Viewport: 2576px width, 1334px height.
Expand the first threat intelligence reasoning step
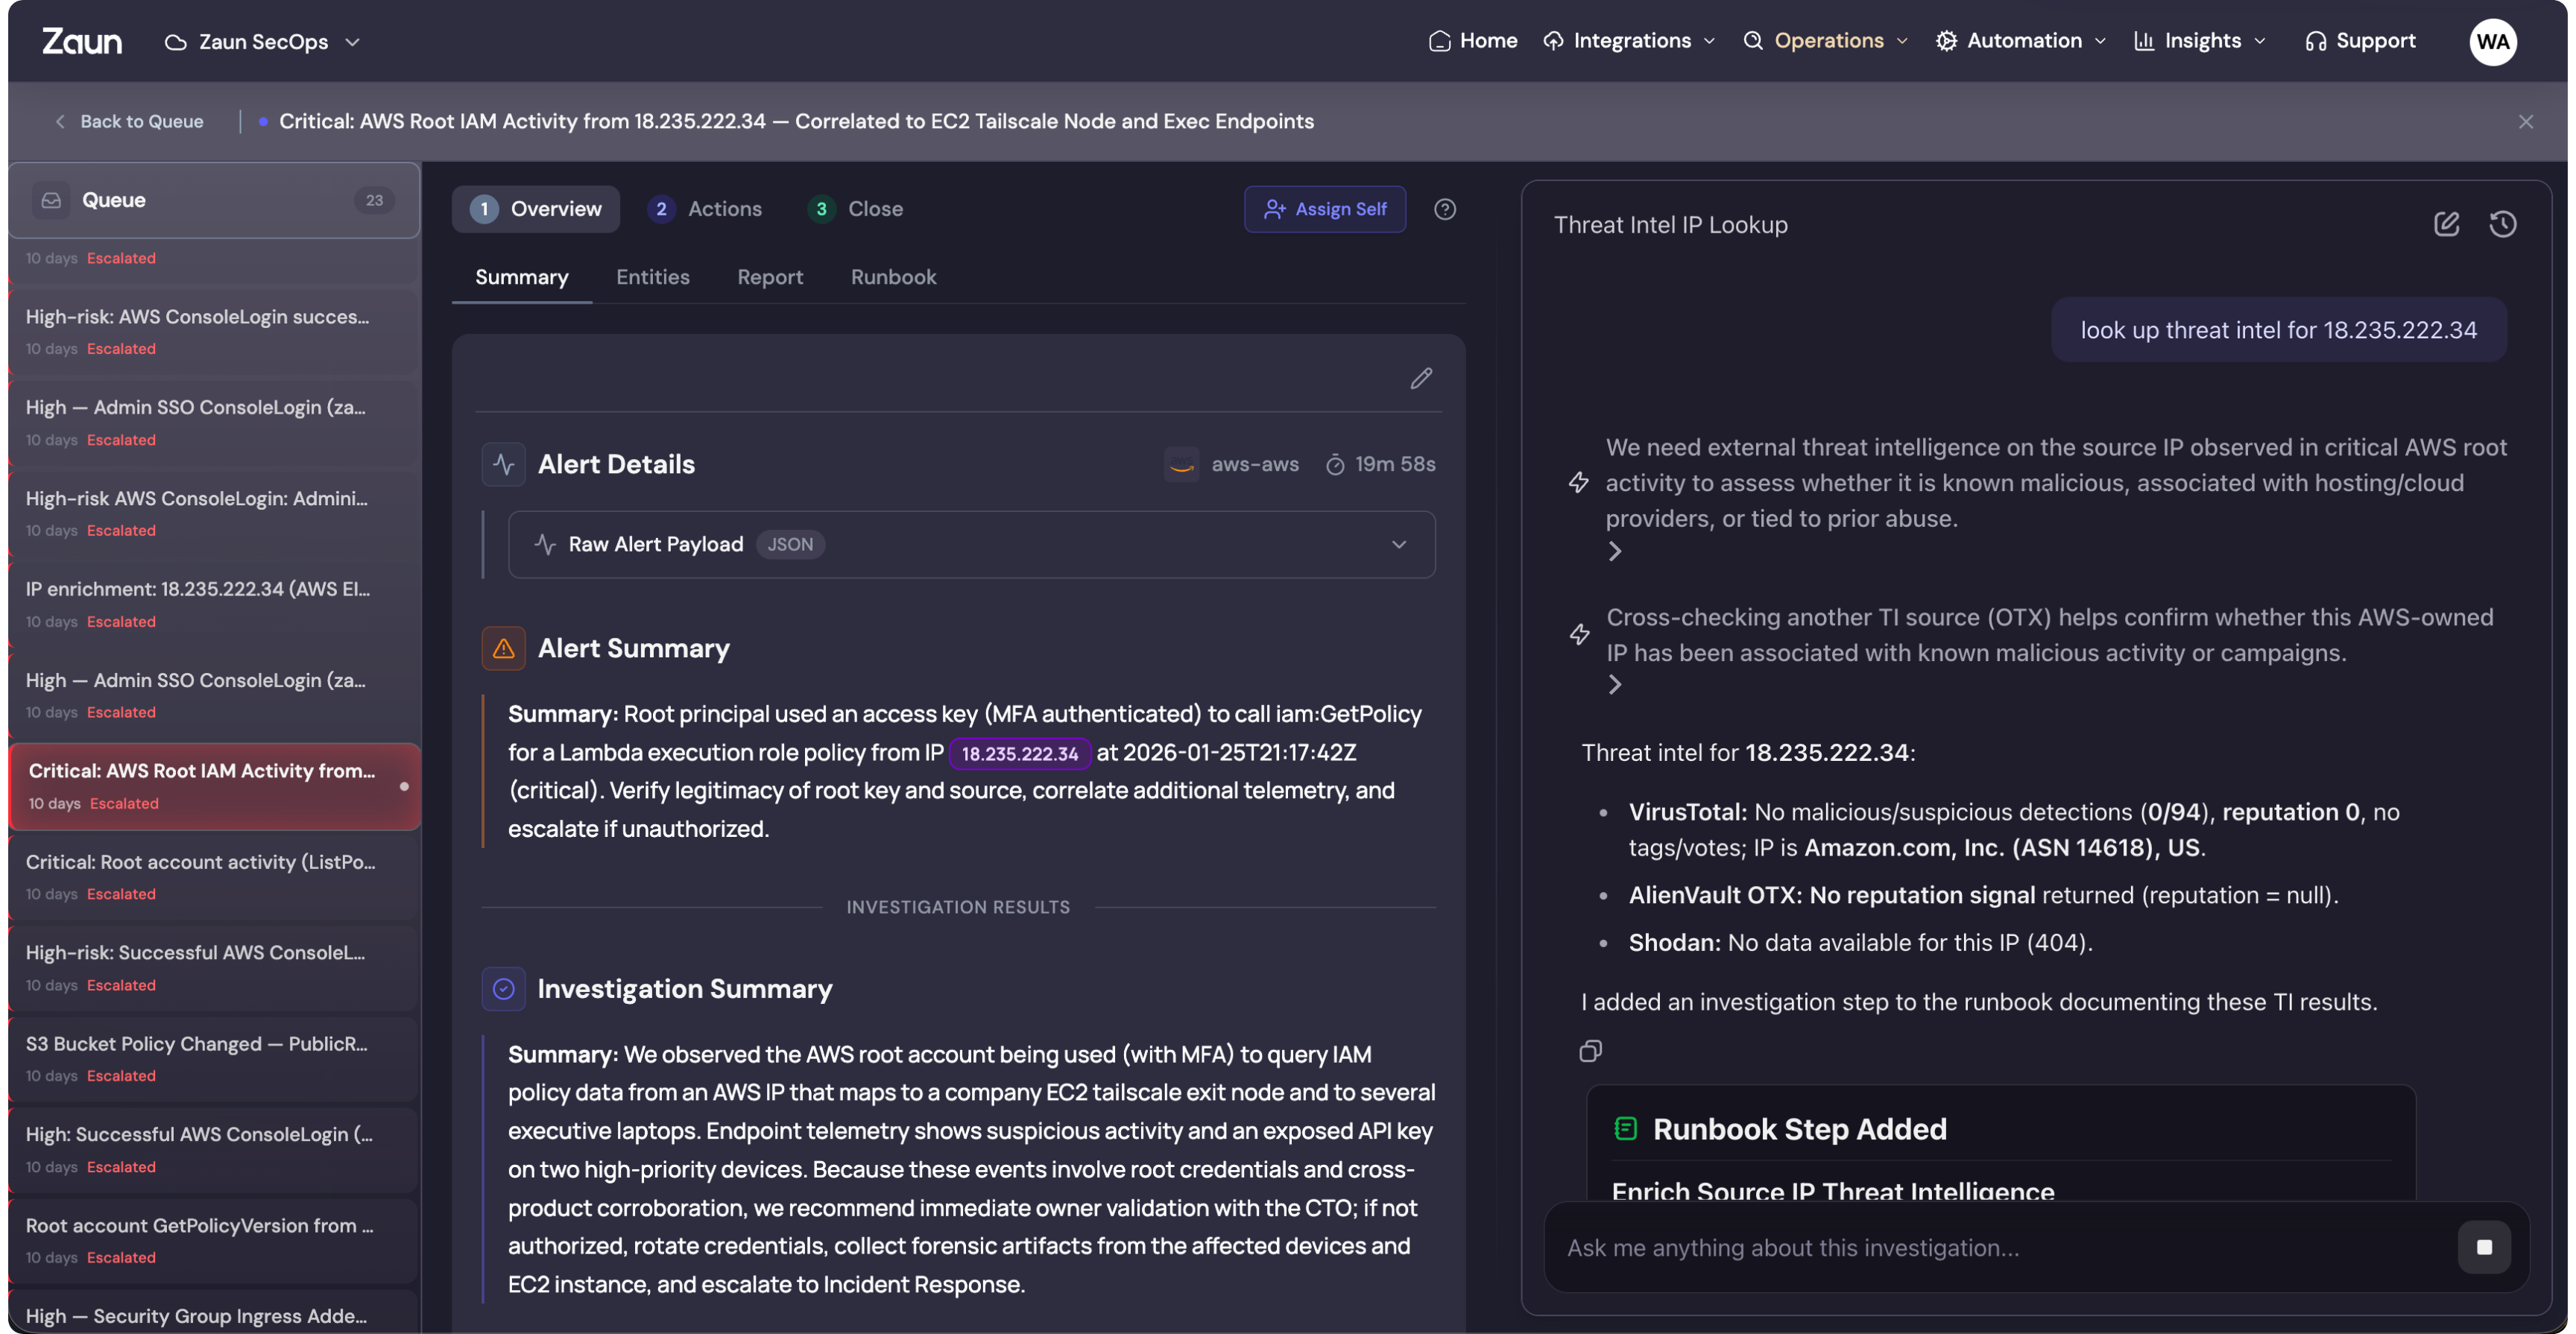(1614, 551)
